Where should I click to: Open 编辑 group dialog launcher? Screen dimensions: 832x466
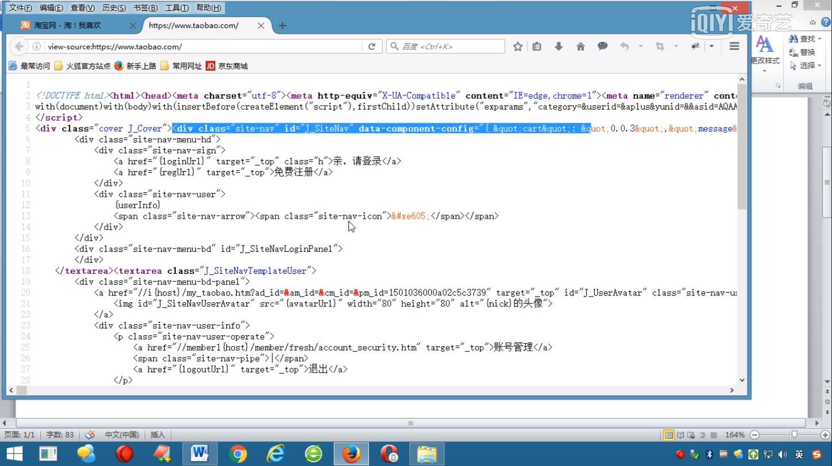(x=777, y=86)
